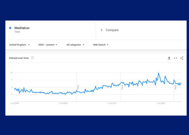The image size is (189, 135).
Task: Open the United Kingdom region dropdown
Action: 19,45
